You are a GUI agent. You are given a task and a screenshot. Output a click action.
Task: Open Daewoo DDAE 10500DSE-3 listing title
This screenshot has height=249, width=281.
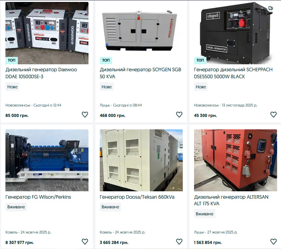click(x=41, y=73)
